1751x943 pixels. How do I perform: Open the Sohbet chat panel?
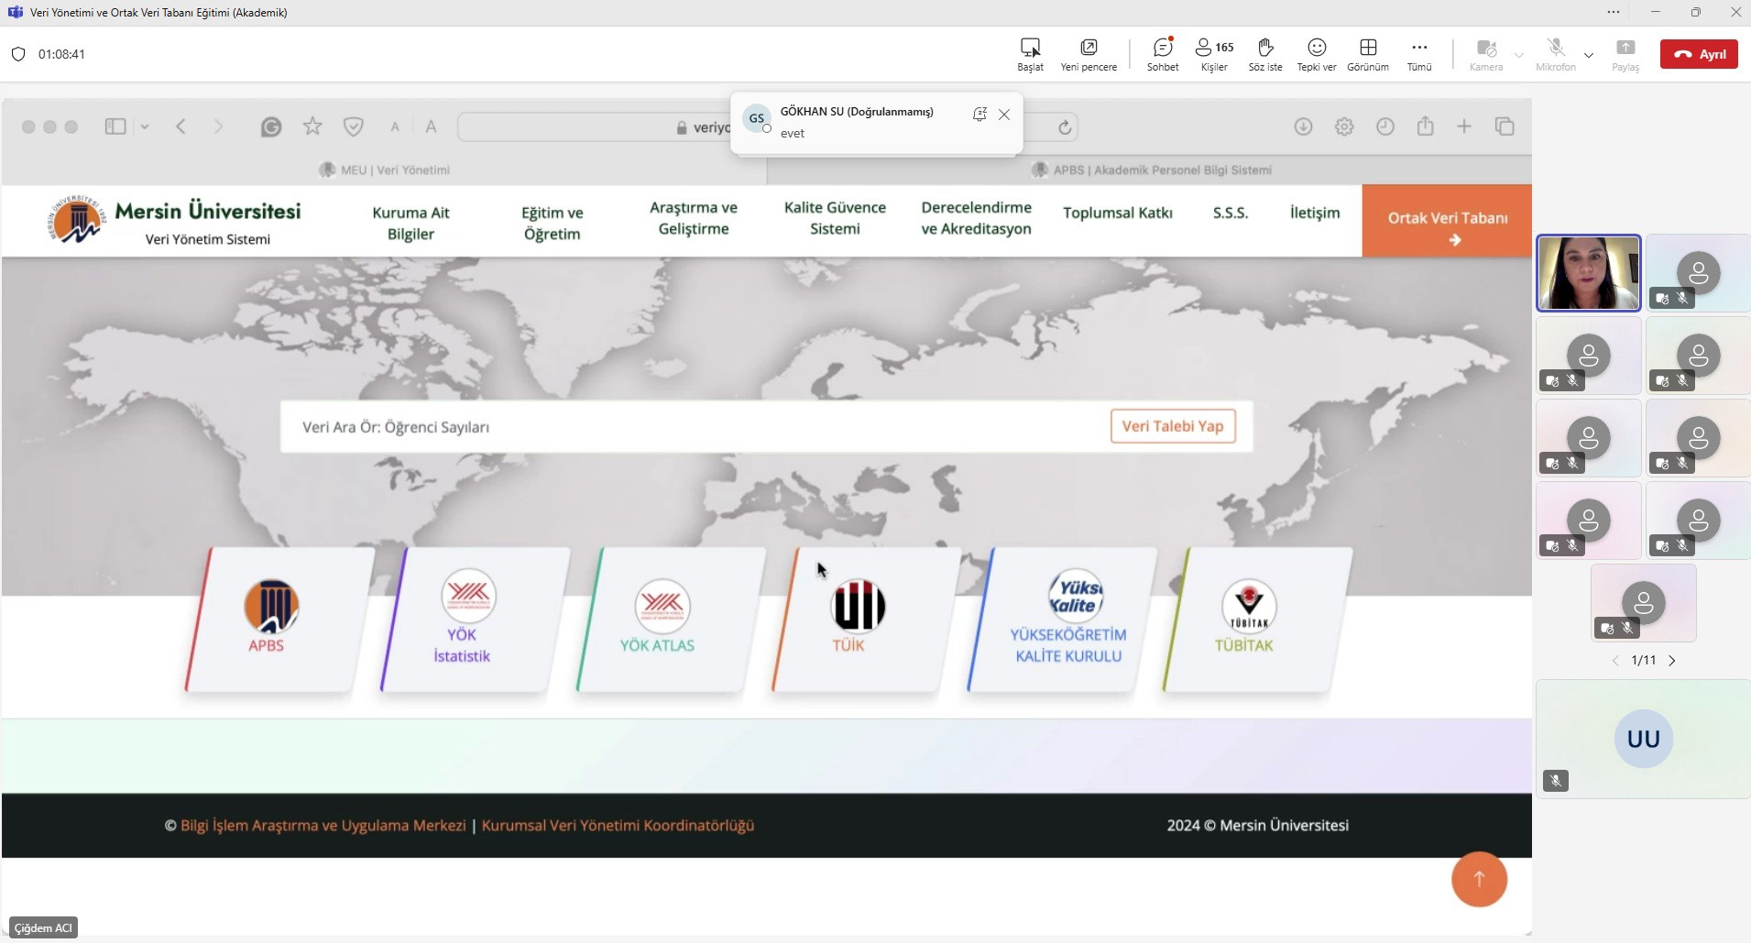1163,54
